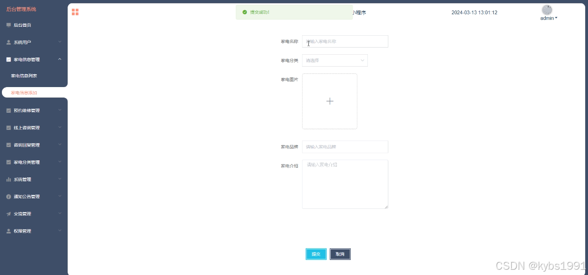Expand the 交流管理 chevron
Viewport: 588px width, 275px height.
pos(60,213)
